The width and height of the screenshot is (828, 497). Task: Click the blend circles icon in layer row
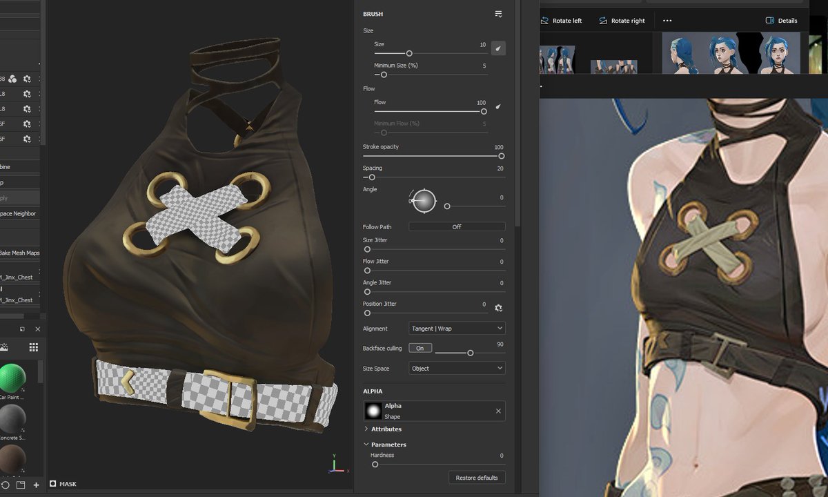point(12,79)
